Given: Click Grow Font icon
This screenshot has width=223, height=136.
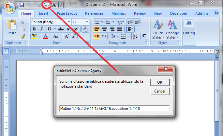Looking at the screenshot, I should 67,36.
